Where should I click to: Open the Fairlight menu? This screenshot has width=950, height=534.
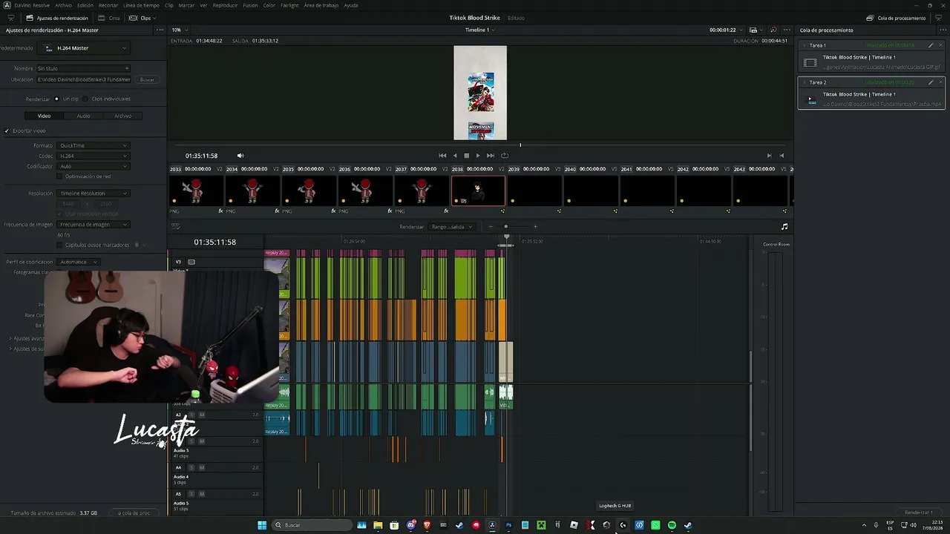[289, 5]
